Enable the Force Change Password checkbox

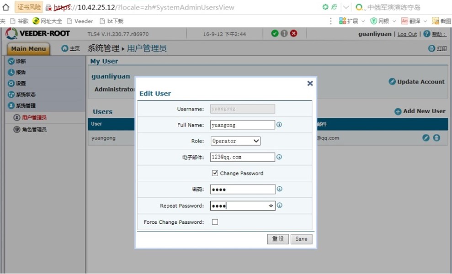point(215,222)
